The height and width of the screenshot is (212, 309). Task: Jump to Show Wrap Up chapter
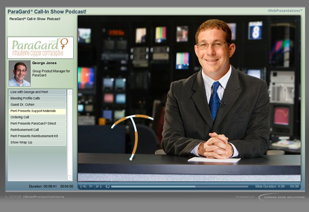coord(37,142)
